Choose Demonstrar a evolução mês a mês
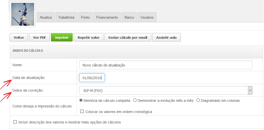This screenshot has width=264, height=130. tap(135, 100)
